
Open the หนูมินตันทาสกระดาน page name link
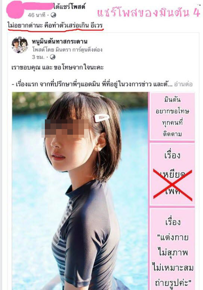tap(59, 42)
